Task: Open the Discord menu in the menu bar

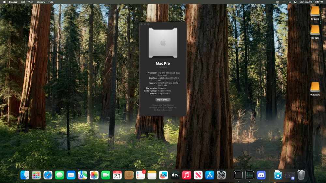Action: [x=13, y=2]
